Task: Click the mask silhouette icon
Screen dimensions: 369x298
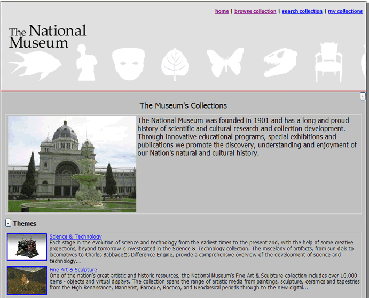Action: 130,63
